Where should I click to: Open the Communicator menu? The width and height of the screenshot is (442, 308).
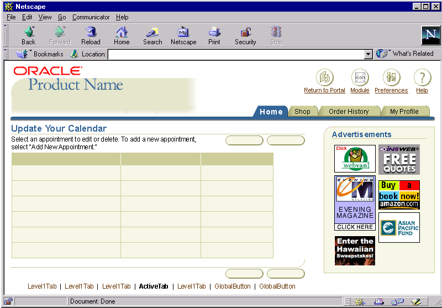[91, 17]
